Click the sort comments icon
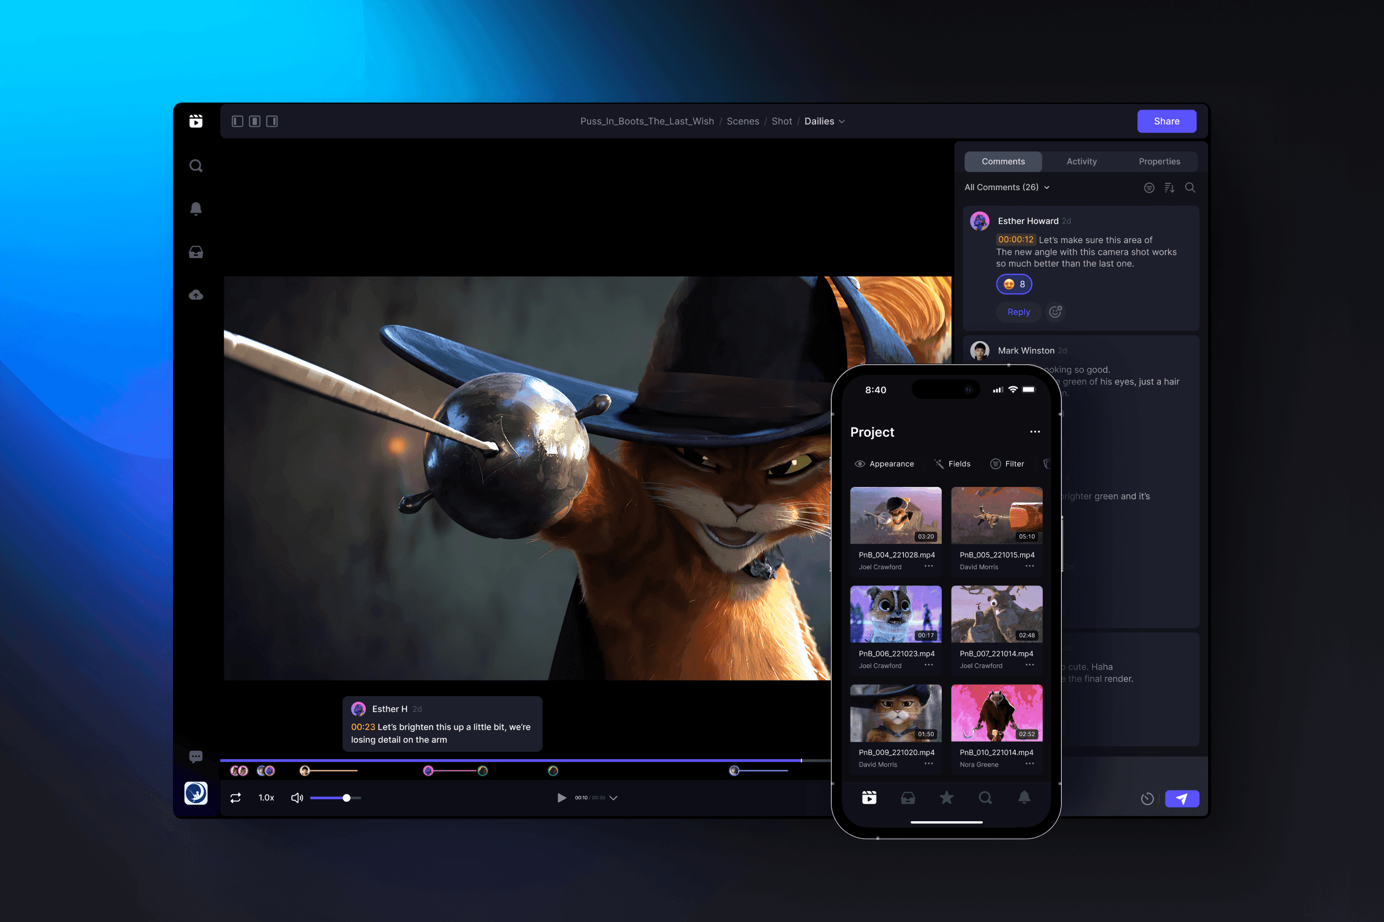Viewport: 1384px width, 922px height. (x=1169, y=188)
